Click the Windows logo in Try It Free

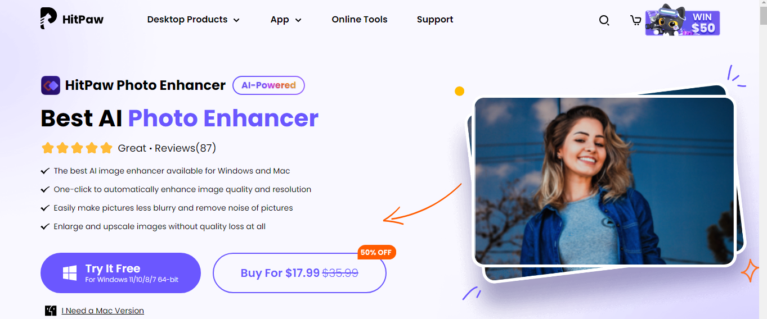70,273
